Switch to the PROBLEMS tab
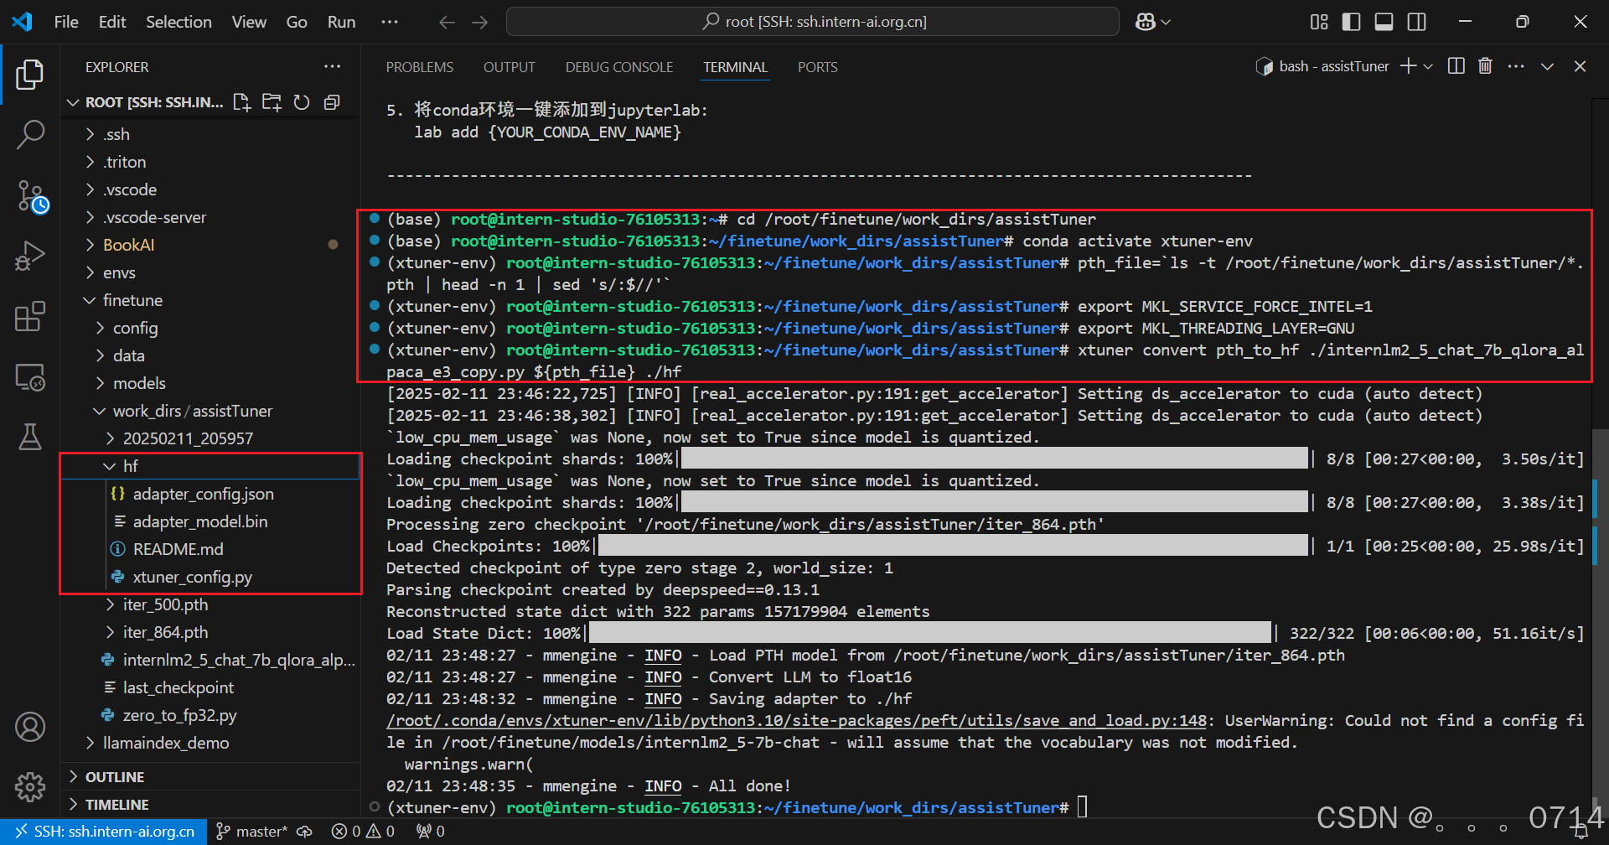 click(420, 67)
